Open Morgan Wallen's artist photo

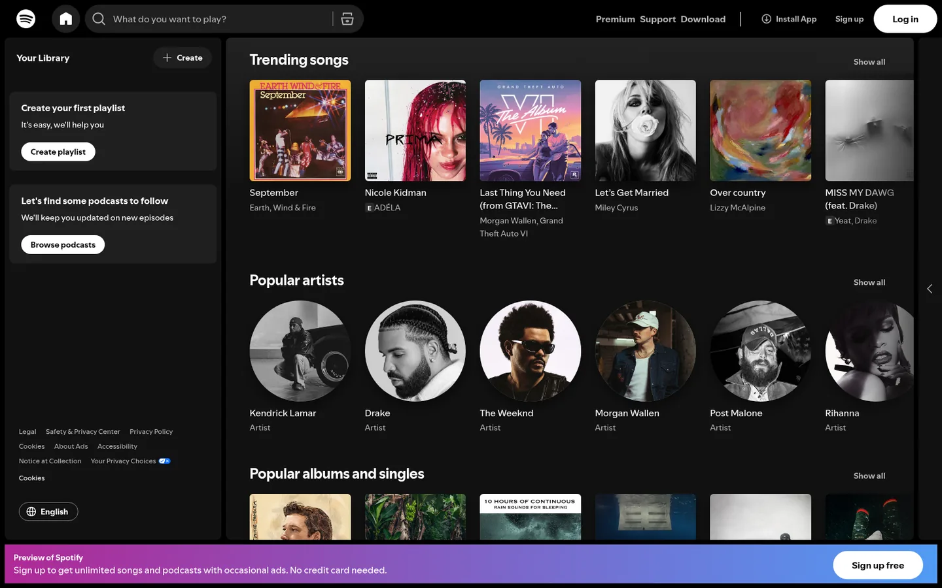[646, 351]
